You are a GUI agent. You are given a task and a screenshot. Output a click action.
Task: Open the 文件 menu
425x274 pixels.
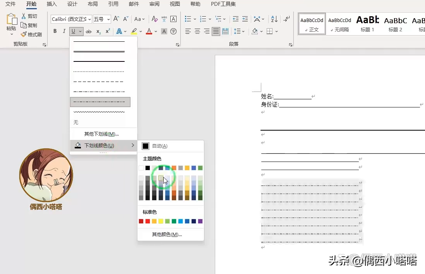10,4
